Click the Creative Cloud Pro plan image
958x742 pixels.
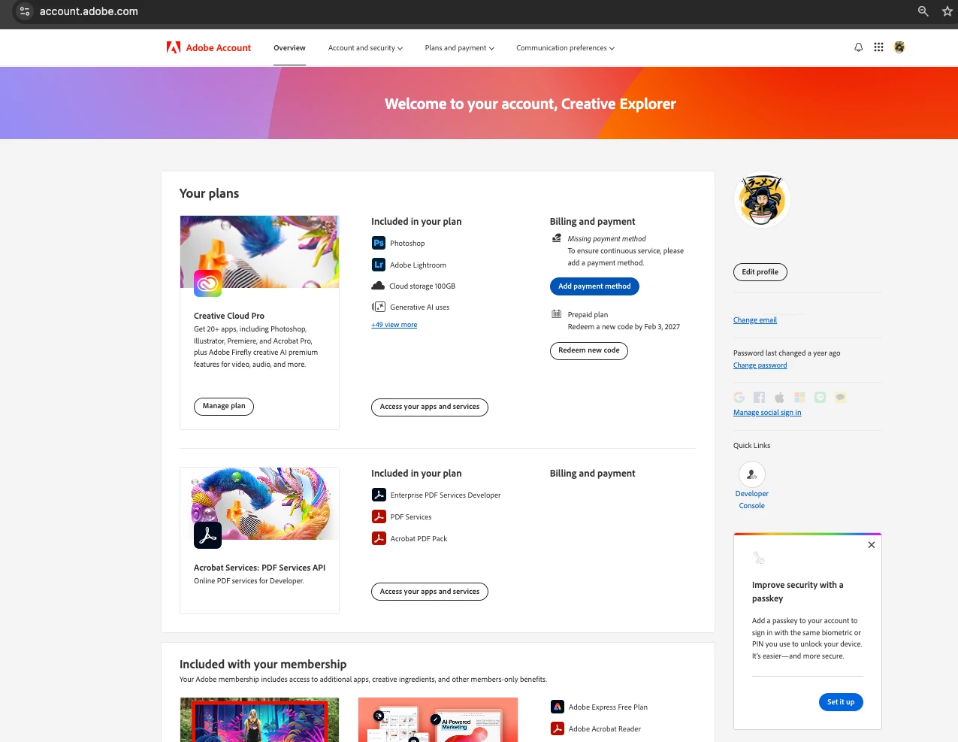259,252
